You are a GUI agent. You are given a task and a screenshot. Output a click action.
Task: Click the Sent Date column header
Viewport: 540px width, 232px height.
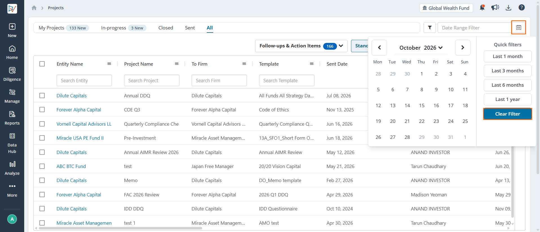point(337,64)
